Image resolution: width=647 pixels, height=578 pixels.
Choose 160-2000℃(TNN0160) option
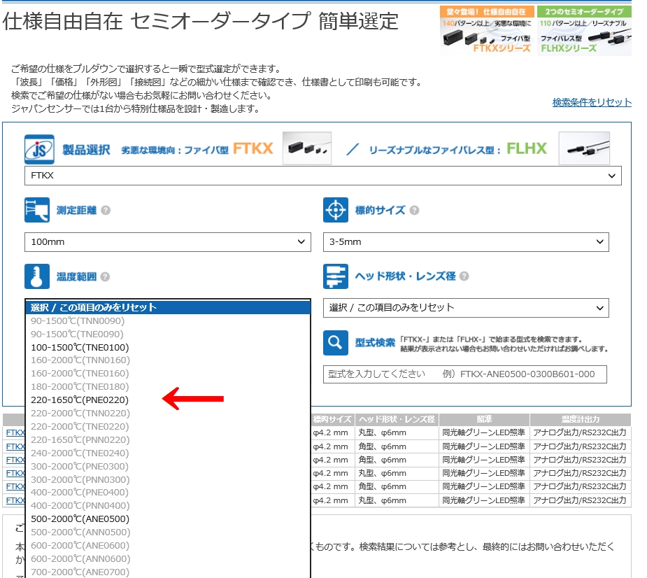168,360
